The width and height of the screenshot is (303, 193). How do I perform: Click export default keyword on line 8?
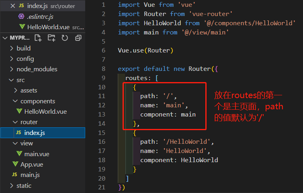(144, 69)
